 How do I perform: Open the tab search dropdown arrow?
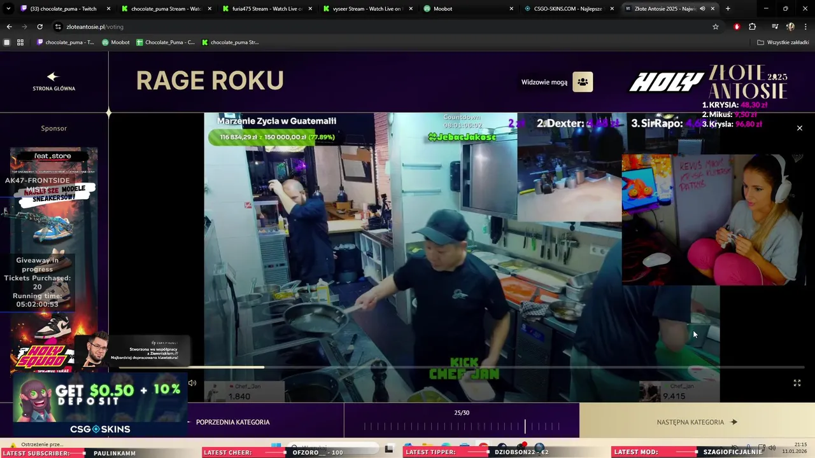click(7, 9)
